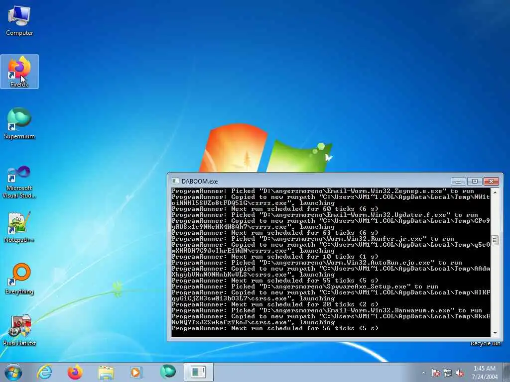Maximize the BOOM.exe console window
The height and width of the screenshot is (382, 510).
[x=475, y=181]
